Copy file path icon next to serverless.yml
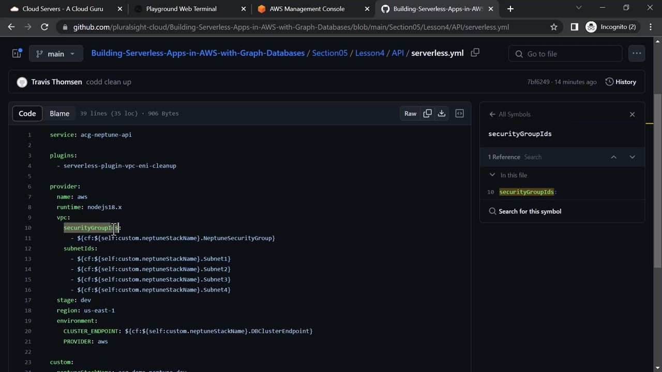662x372 pixels. click(475, 53)
